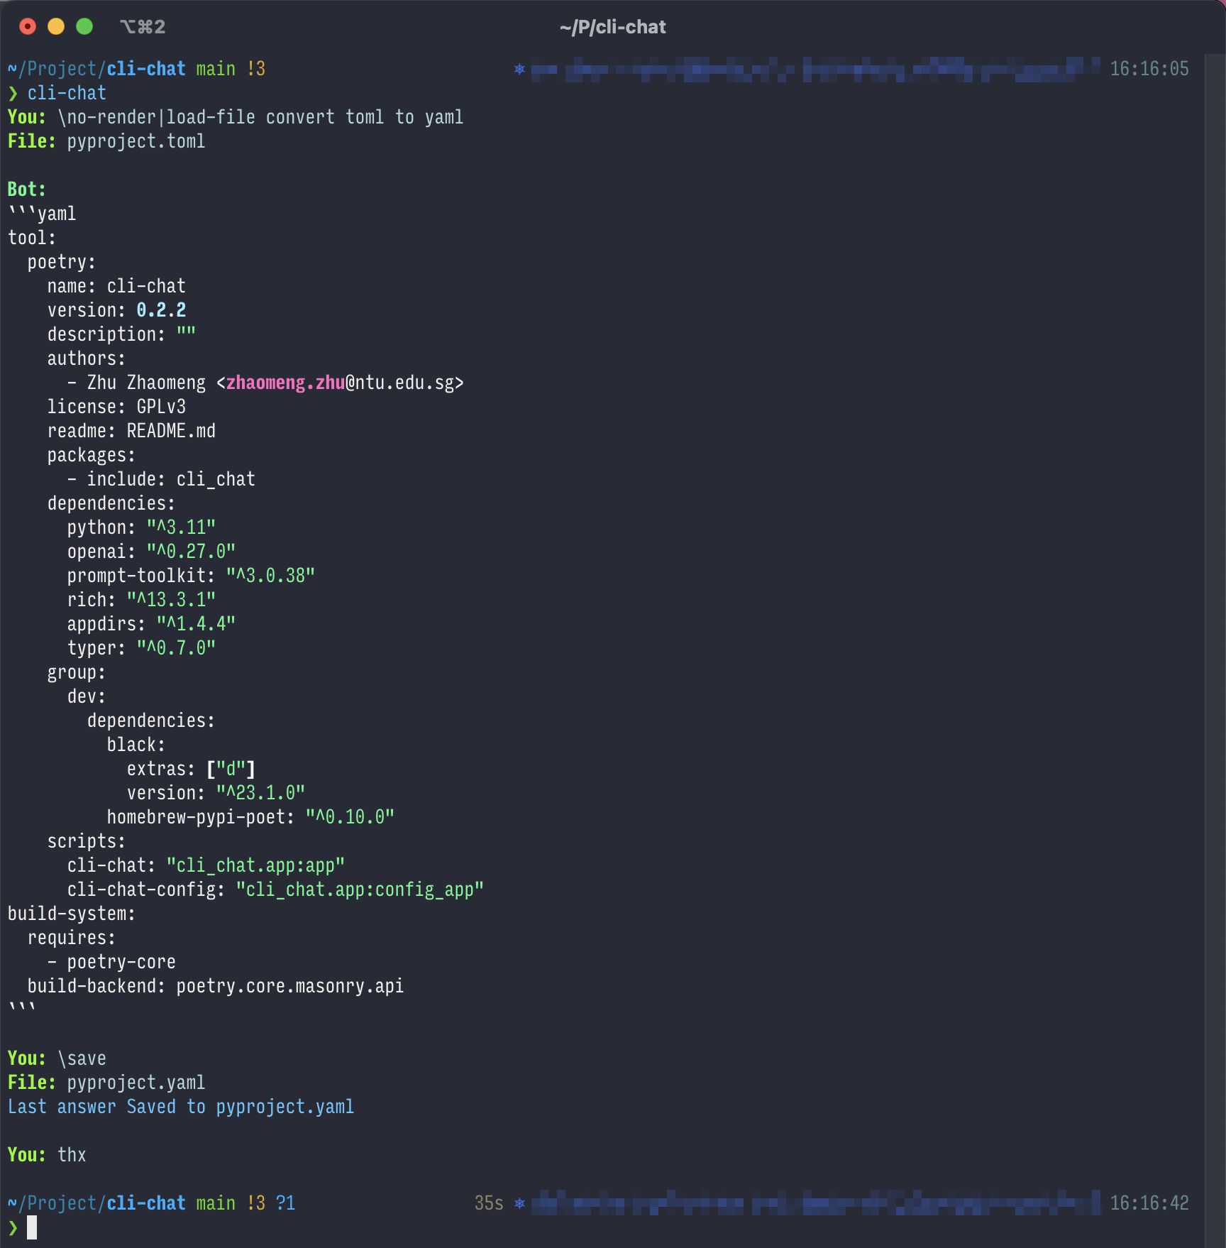This screenshot has height=1248, width=1226.
Task: Click the '```yaml' code fence line
Action: [x=42, y=214]
